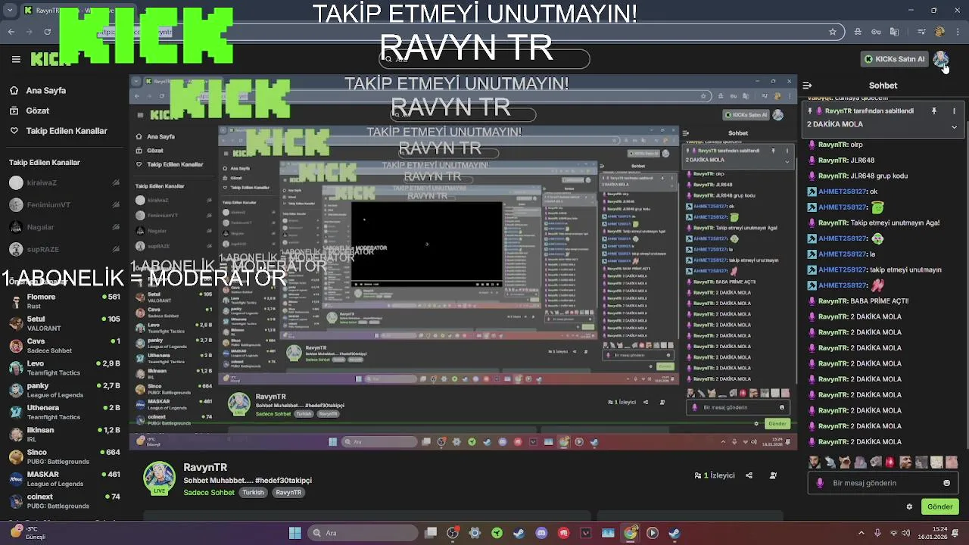Screen dimensions: 969x545
Task: Open green round app icon in taskbar
Action: tap(497, 533)
